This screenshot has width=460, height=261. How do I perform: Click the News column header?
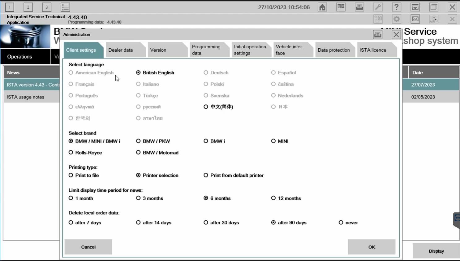(32, 72)
